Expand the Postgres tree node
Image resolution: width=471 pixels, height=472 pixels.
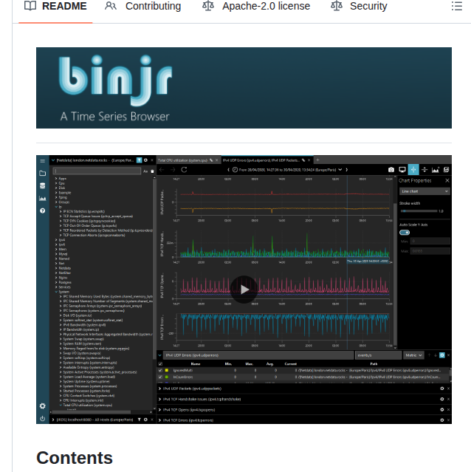click(56, 282)
